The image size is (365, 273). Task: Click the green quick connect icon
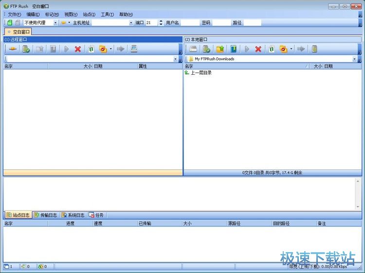[10, 22]
